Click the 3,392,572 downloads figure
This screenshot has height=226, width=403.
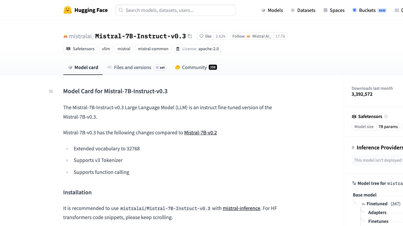[x=362, y=94]
